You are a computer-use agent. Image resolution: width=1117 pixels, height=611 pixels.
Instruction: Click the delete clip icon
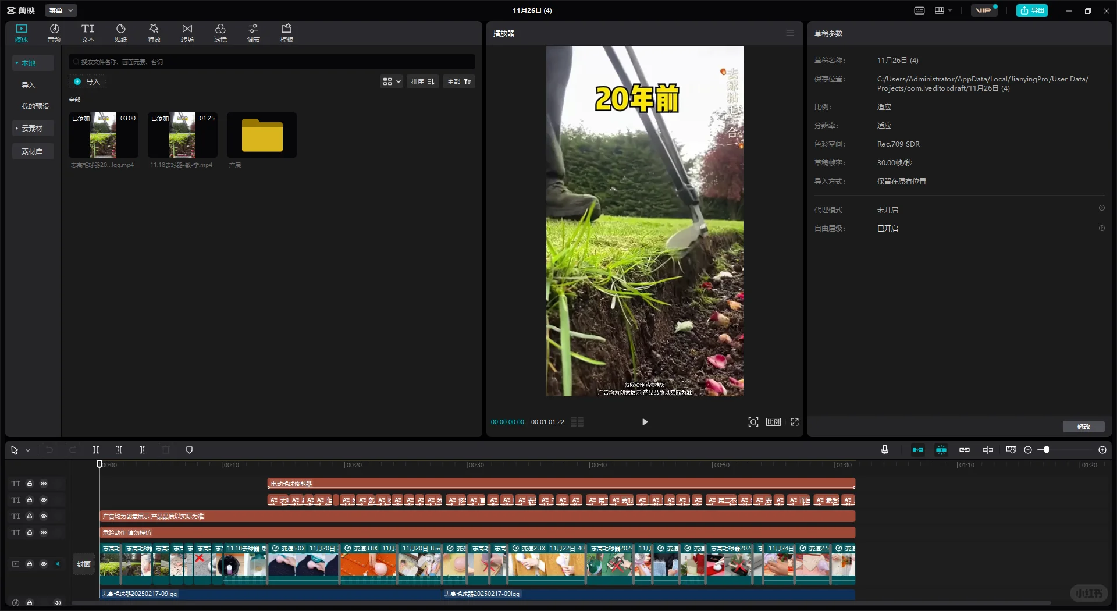pyautogui.click(x=166, y=450)
